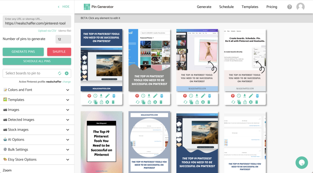Open settings gear for the second pin
The image size is (313, 173).
[x=155, y=102]
